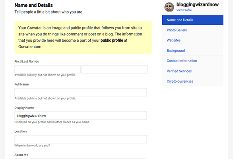Click the yellow Gravatar information notice
Image resolution: width=233 pixels, height=159 pixels.
click(83, 37)
